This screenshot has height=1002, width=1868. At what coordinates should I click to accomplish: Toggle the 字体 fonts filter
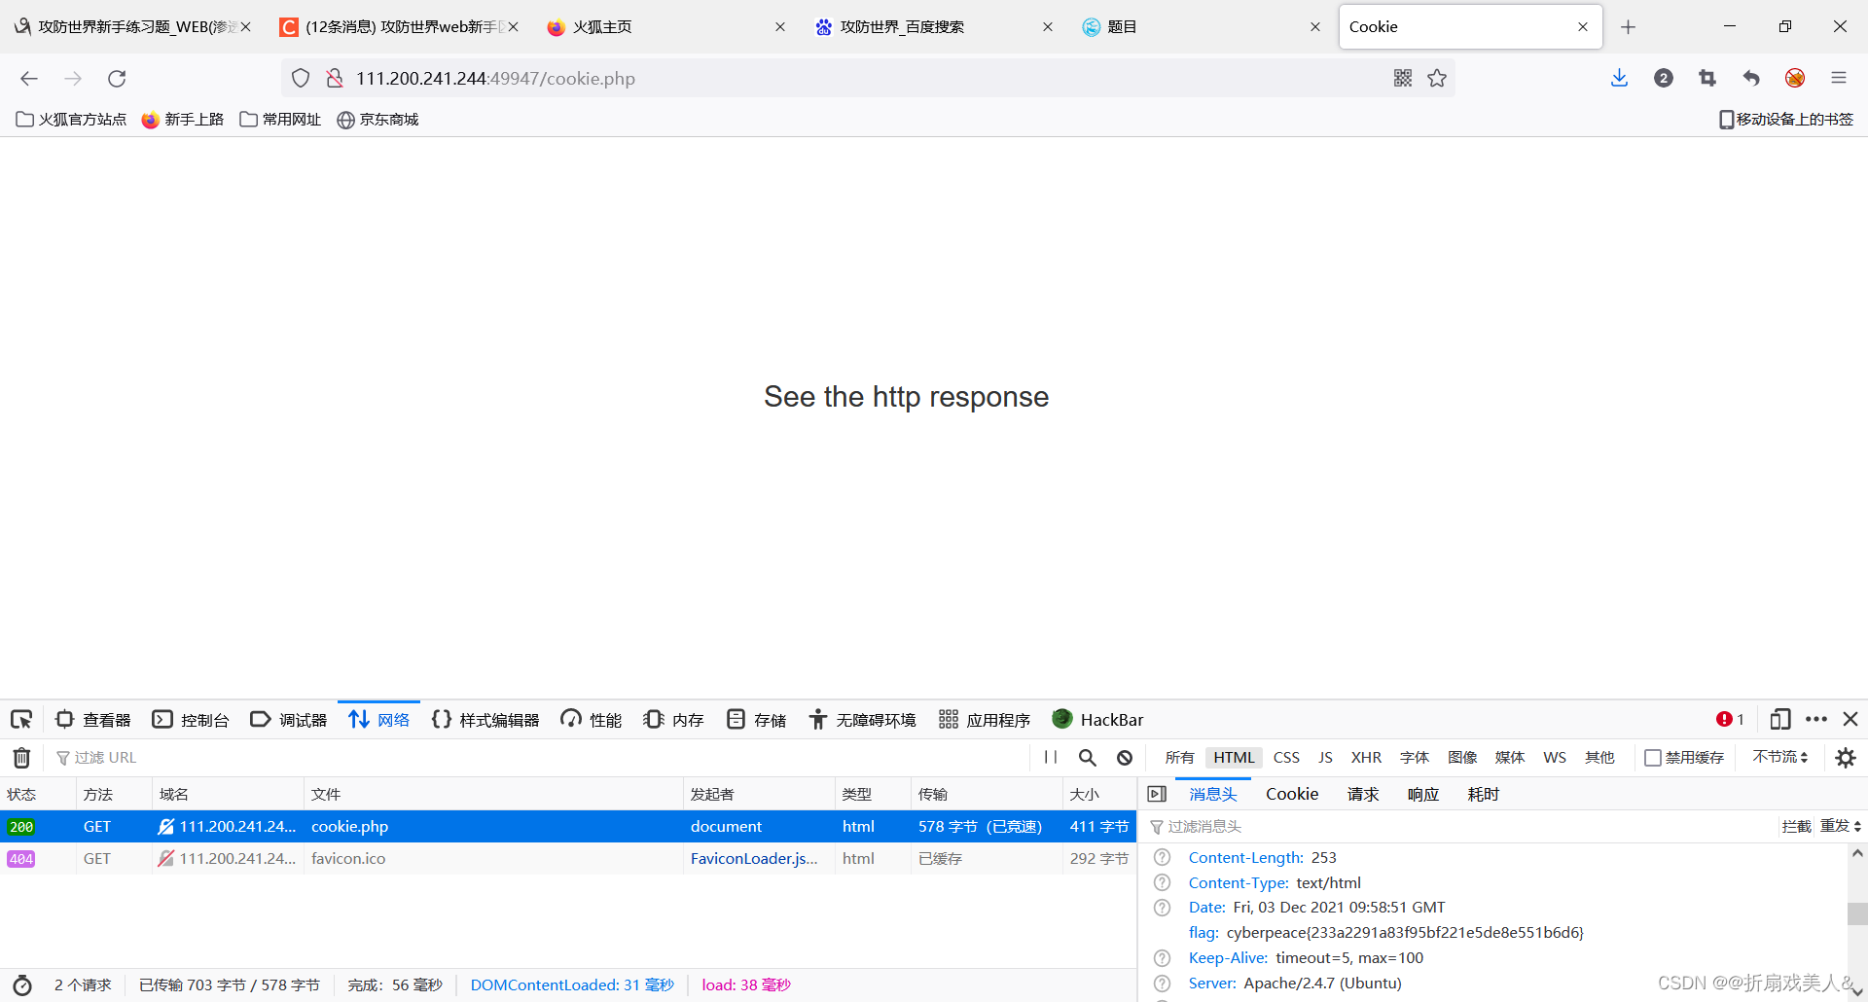click(1415, 758)
